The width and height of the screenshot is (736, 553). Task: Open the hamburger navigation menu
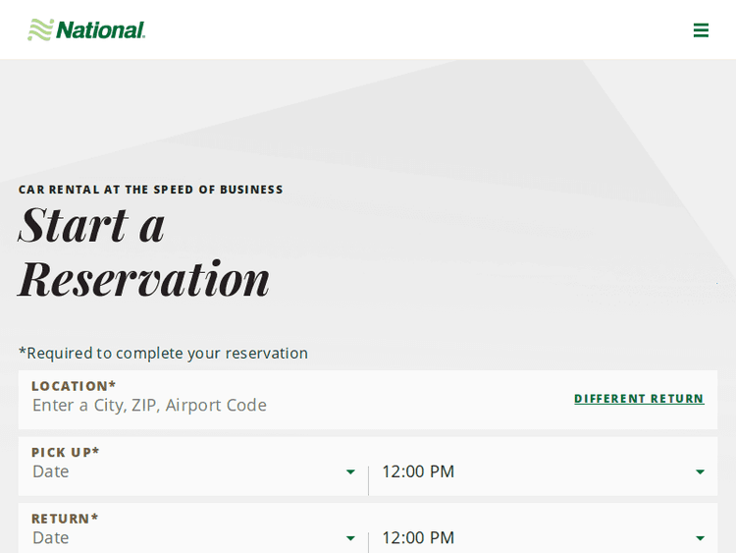(x=701, y=30)
